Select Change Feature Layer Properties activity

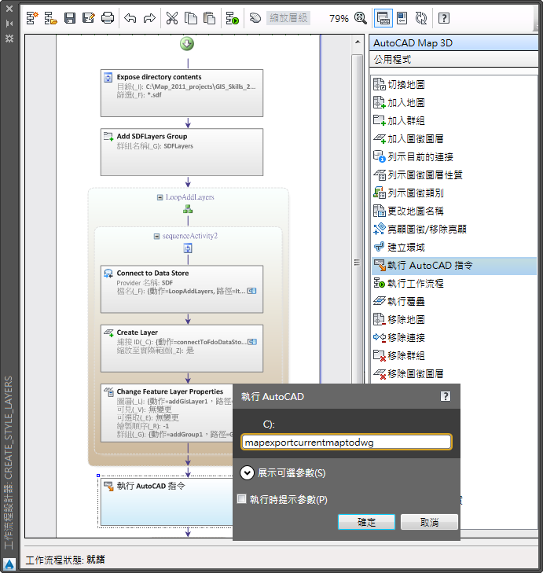[167, 413]
